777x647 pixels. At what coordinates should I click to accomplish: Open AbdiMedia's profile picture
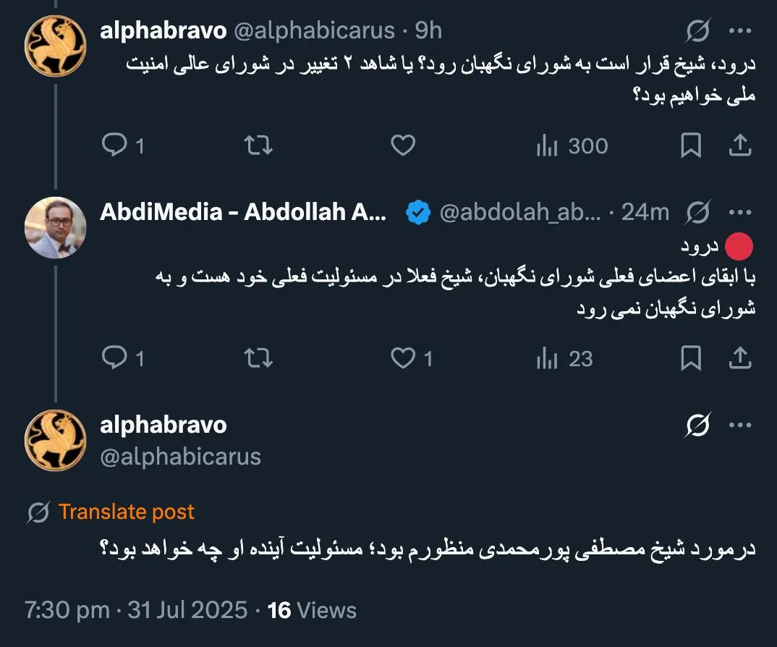pyautogui.click(x=54, y=228)
